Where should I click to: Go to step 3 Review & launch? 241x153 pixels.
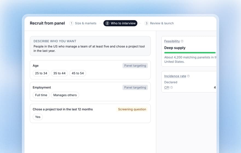(159, 23)
